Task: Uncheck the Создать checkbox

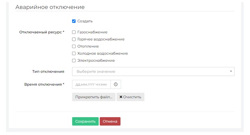Action: [74, 21]
